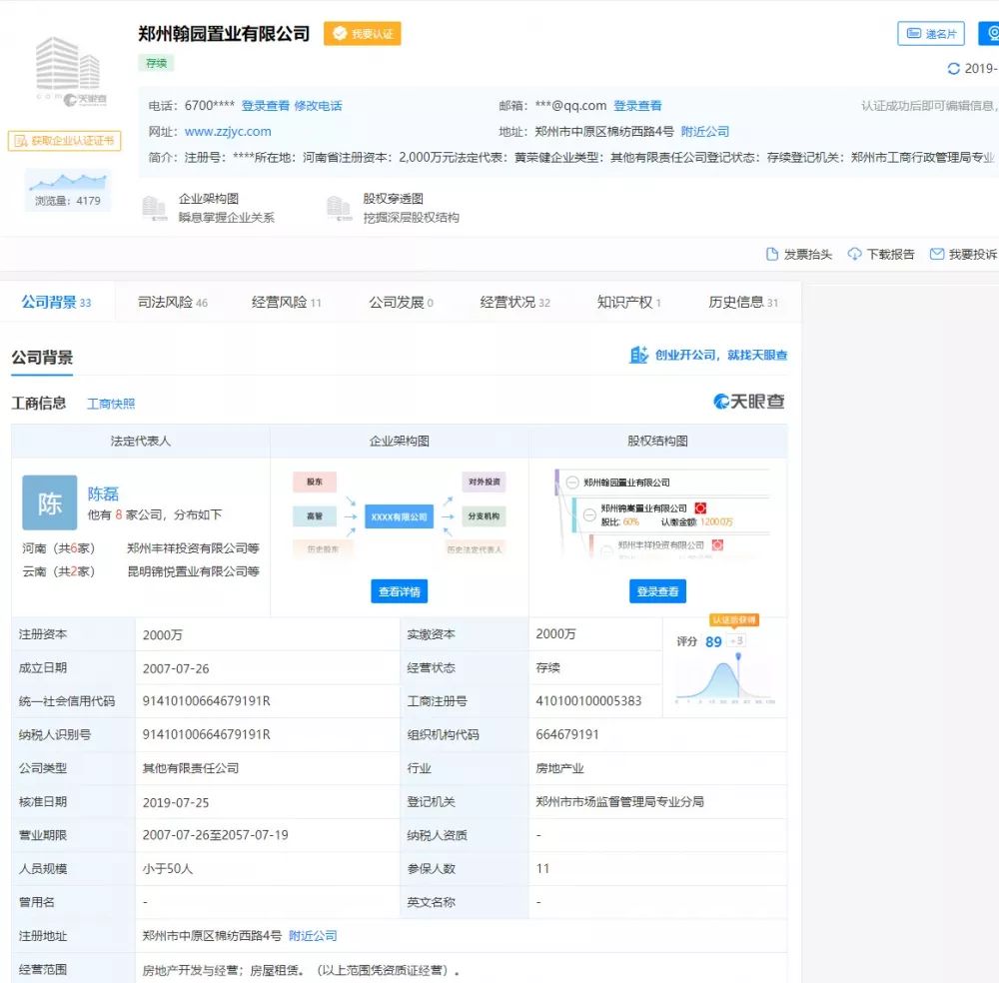Screen dimensions: 999x983
Task: Switch to the 经营状况 tab
Action: point(514,302)
